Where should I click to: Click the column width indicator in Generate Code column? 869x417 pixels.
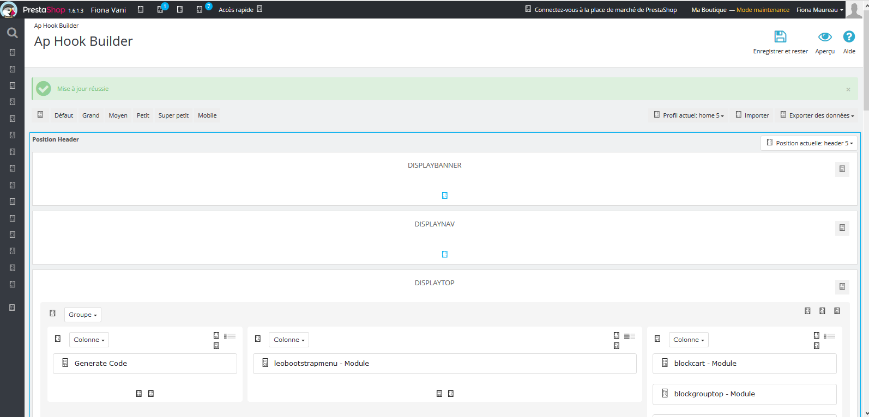pos(230,336)
